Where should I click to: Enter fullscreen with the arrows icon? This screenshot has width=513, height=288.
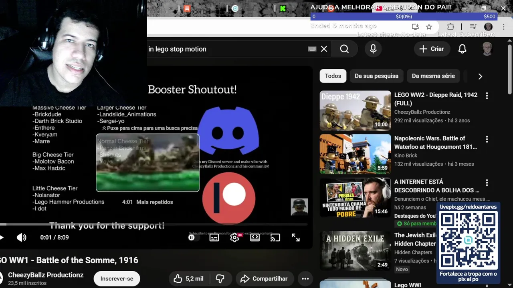pyautogui.click(x=295, y=238)
